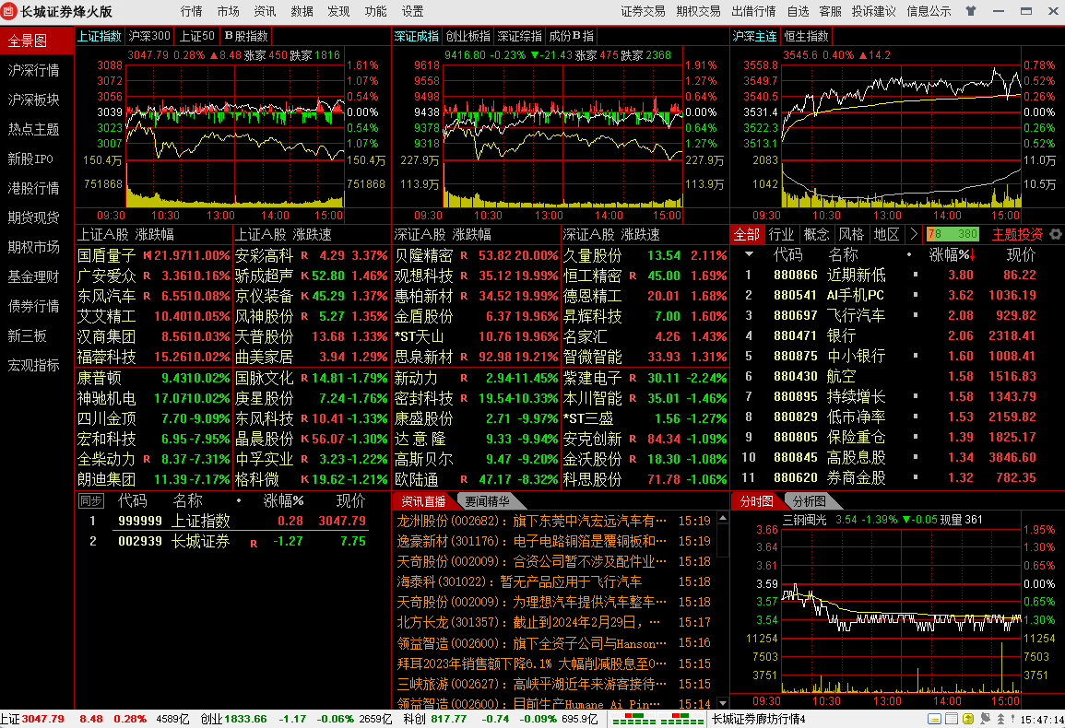Screen dimensions: 1065x728
Task: Select 沪深行情 in the left sidebar
Action: [x=34, y=71]
